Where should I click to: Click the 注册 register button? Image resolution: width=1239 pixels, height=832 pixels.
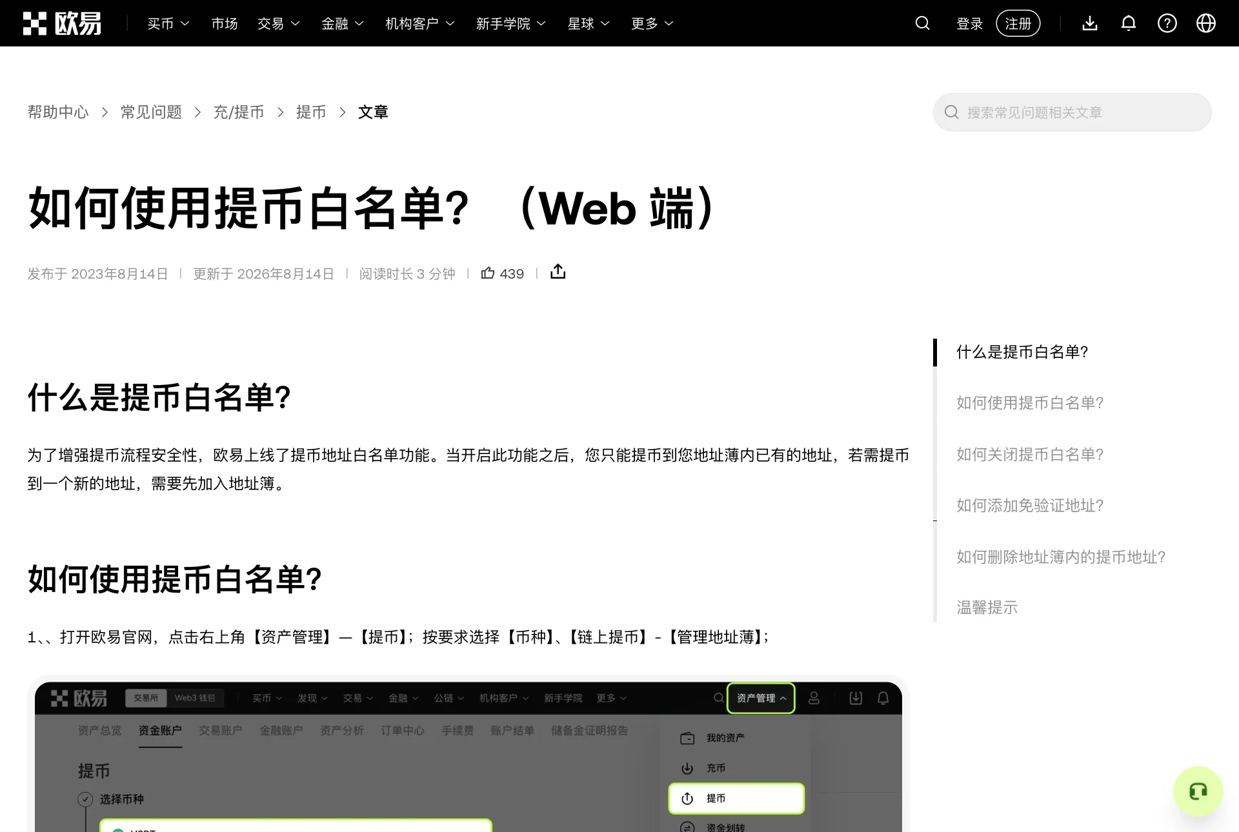(1018, 23)
